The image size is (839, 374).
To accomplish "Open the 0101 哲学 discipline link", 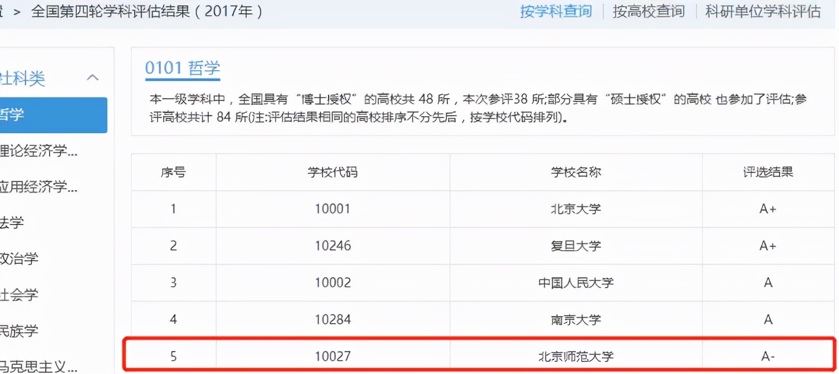I will 182,68.
